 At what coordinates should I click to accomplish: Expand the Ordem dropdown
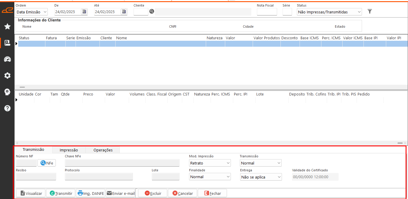point(32,12)
